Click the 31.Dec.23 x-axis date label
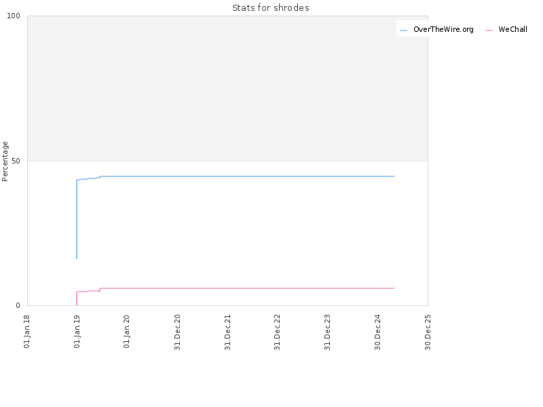Screen dimensions: 543x407 [328, 332]
